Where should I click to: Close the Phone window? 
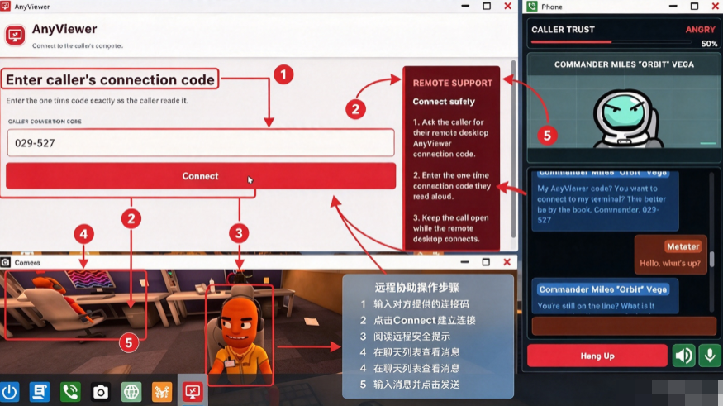click(x=716, y=6)
